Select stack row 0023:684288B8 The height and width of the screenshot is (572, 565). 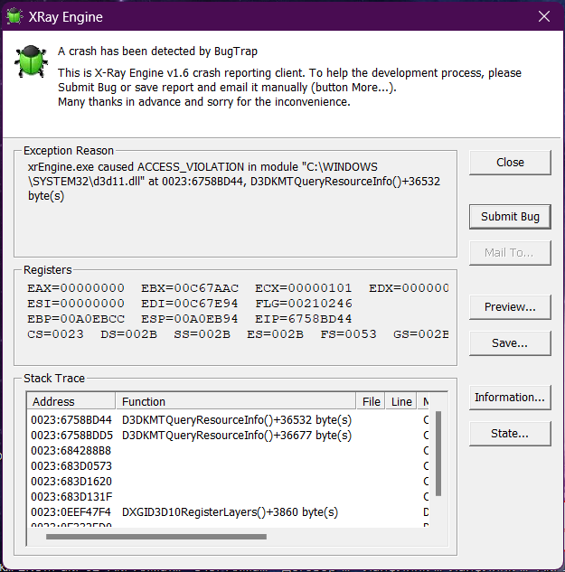click(228, 451)
